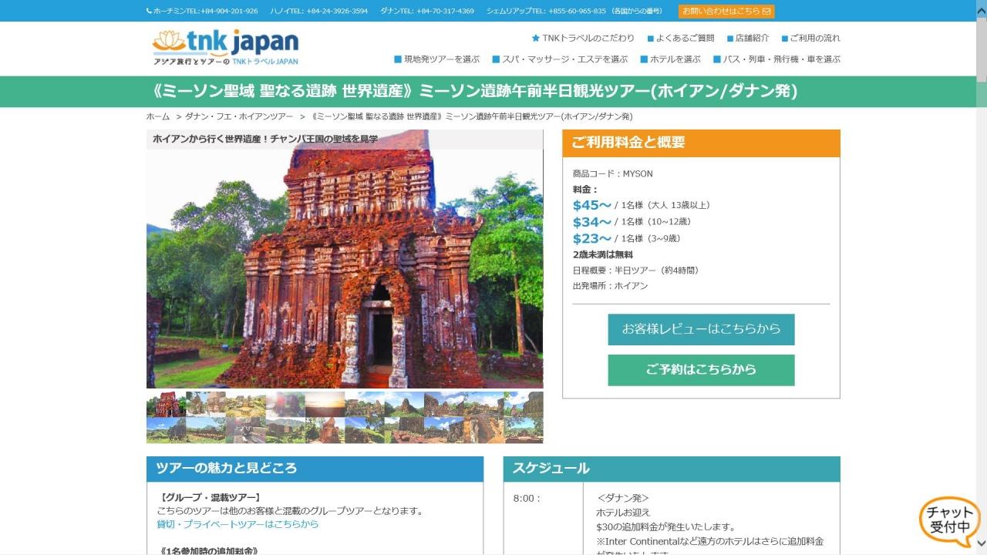The image size is (987, 555).
Task: Open ダナン・フエ・ホイアンツアー breadcrumb link
Action: tap(239, 116)
